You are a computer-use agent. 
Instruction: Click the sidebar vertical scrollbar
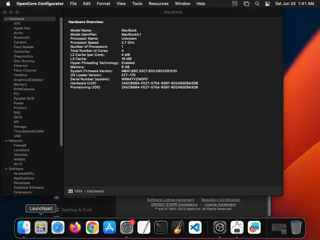(61, 82)
